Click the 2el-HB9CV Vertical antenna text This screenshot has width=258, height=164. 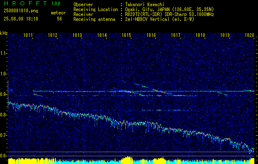pyautogui.click(x=160, y=19)
